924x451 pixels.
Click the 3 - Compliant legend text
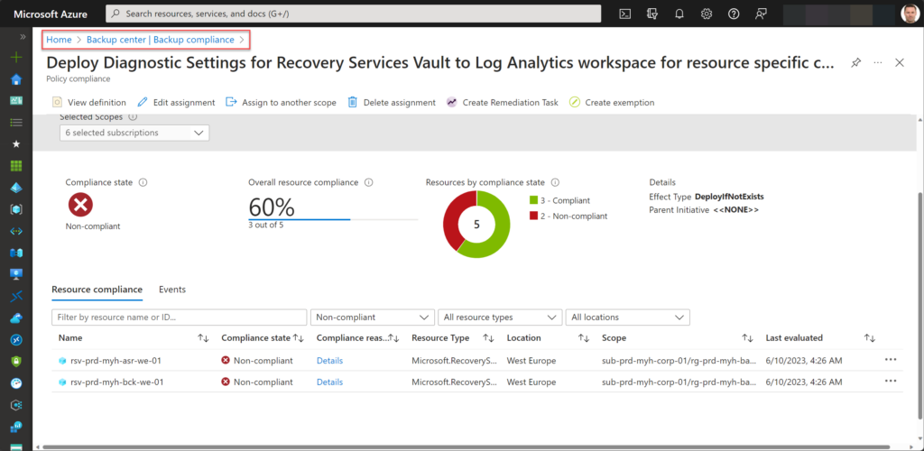click(x=565, y=200)
